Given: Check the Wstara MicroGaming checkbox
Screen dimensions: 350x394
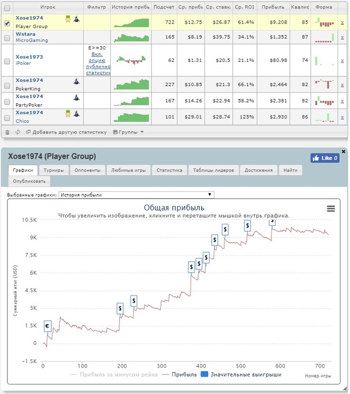Looking at the screenshot, I should 7,38.
